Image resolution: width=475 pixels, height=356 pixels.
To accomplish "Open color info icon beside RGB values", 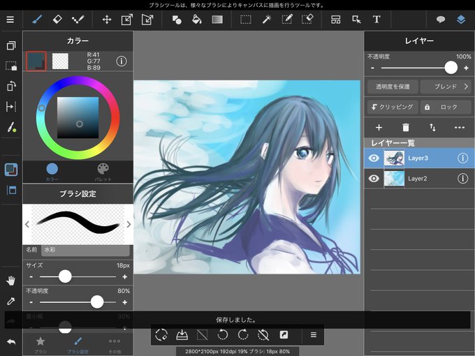I will pos(122,61).
